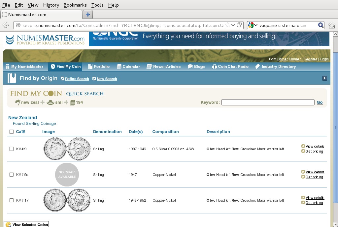Select the Numismaster.com browser tab
Screen dimensions: 338x227
tap(41, 14)
